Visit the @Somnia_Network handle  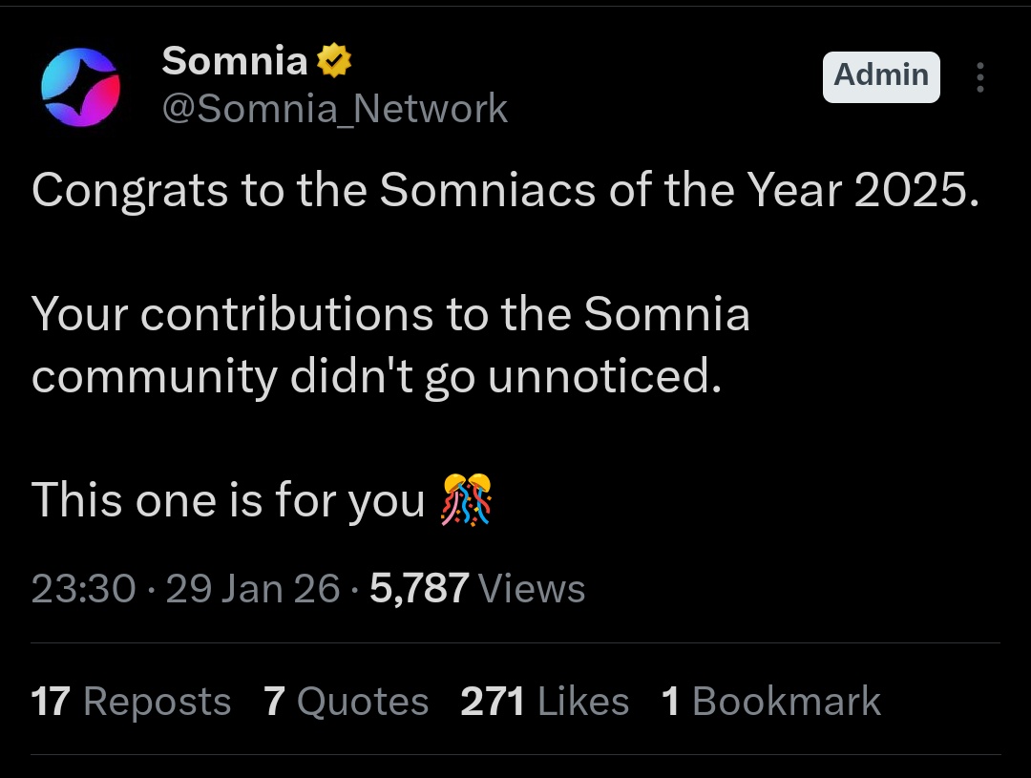tap(334, 109)
